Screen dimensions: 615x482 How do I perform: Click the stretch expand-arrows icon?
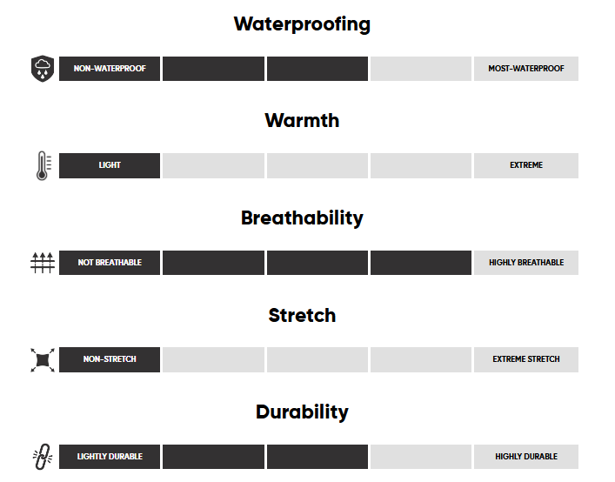[x=42, y=359]
